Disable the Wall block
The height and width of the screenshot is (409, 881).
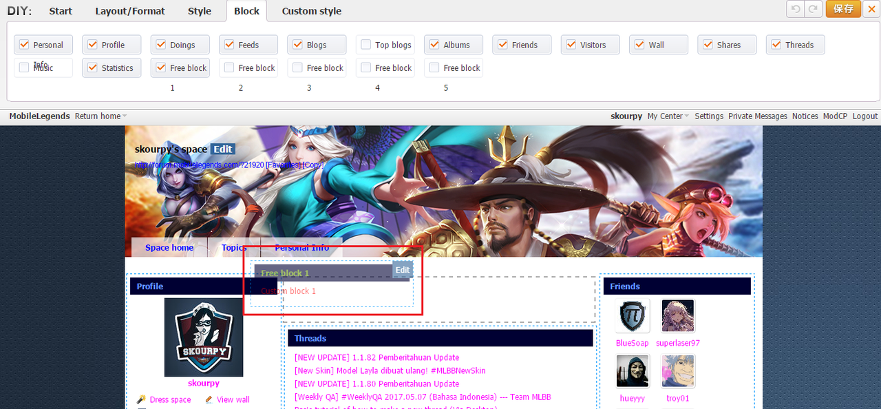pos(639,45)
